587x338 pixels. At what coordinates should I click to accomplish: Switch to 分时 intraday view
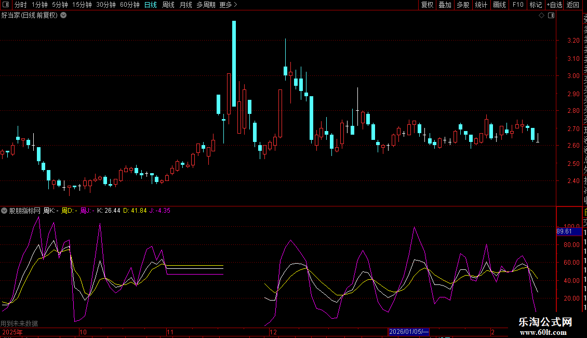tap(21, 5)
